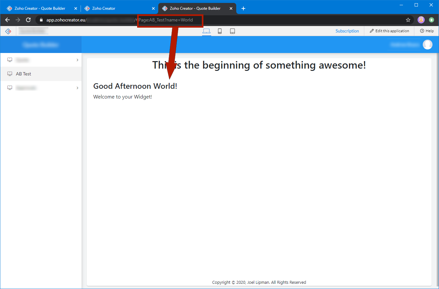Go back with browser back arrow

(7, 20)
